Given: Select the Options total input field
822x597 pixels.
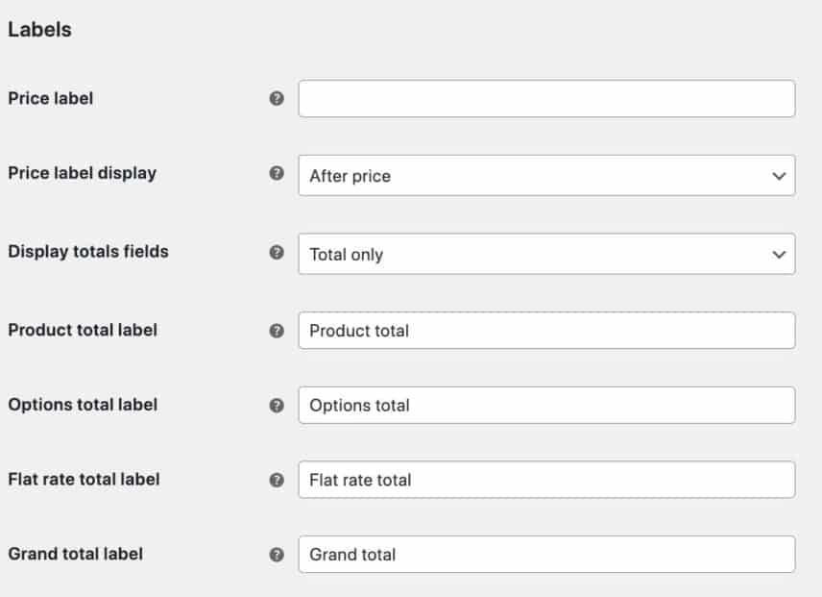Looking at the screenshot, I should 546,405.
